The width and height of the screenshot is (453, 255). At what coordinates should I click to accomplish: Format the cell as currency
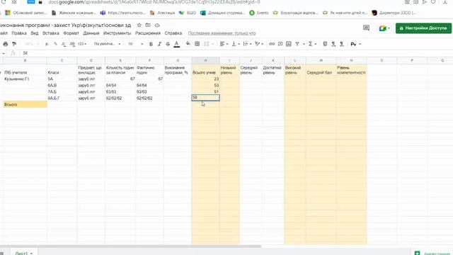click(47, 44)
